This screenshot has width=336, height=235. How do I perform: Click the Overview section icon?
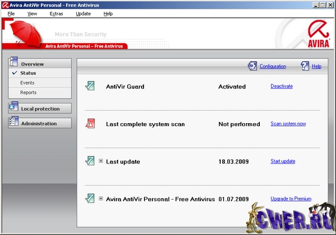13,61
